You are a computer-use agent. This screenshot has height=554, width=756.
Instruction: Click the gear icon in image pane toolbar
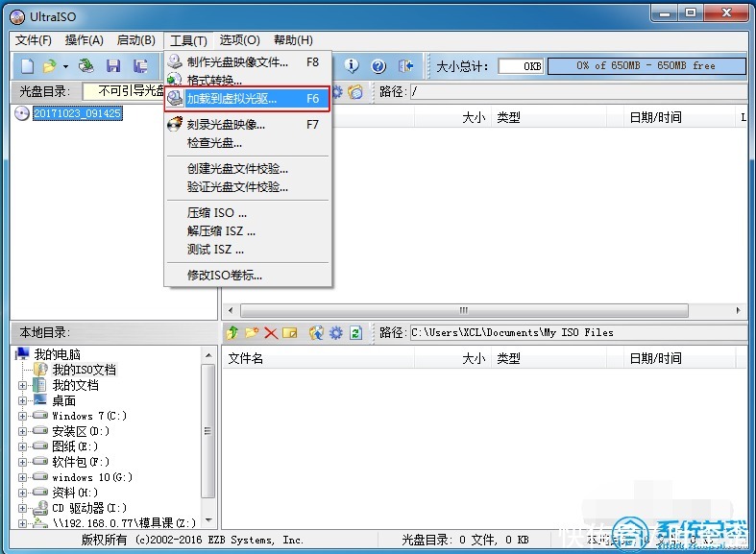[x=337, y=91]
